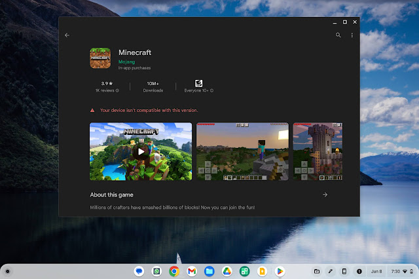The width and height of the screenshot is (419, 279).
Task: Open calendar from Jun 8 date
Action: click(376, 272)
